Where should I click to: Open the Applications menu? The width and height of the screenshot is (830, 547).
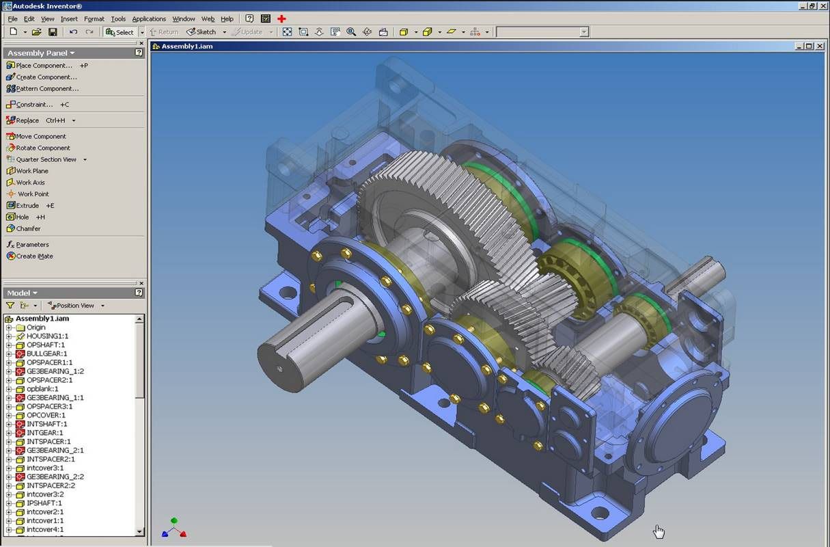click(x=148, y=18)
